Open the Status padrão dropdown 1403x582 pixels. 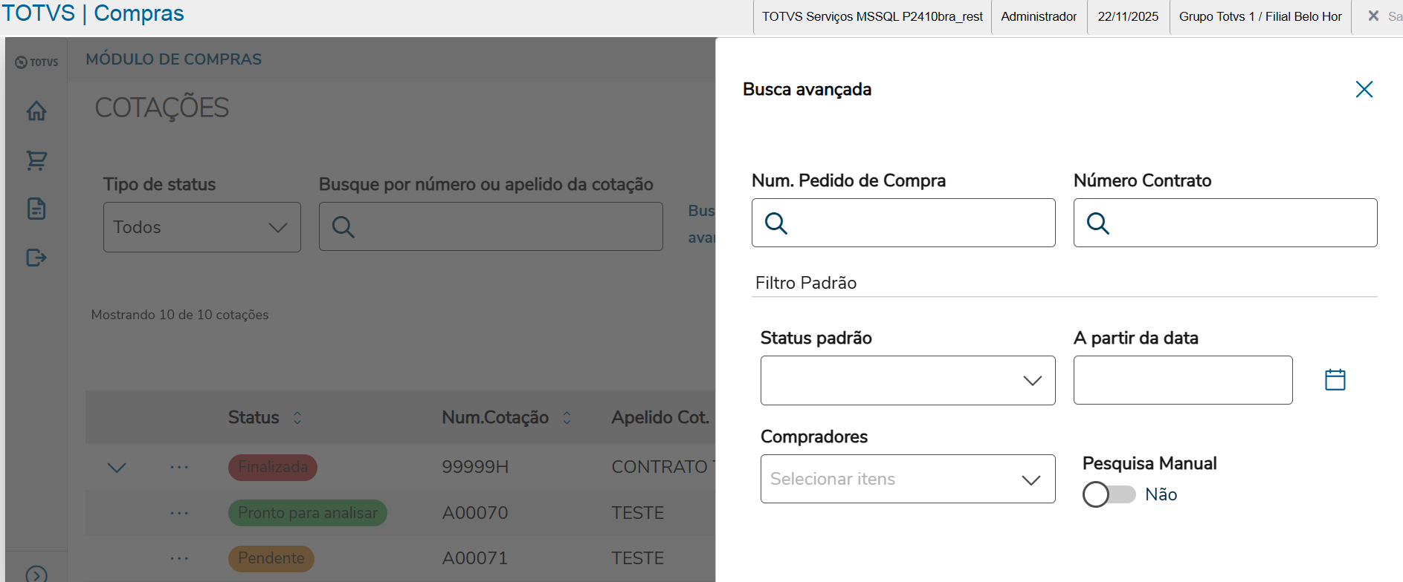tap(907, 381)
